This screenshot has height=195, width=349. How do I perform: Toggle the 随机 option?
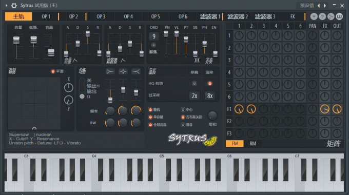150,110
